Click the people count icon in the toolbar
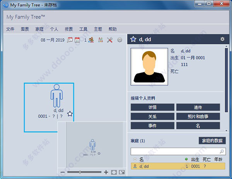This screenshot has width=232, height=179. click(x=91, y=40)
